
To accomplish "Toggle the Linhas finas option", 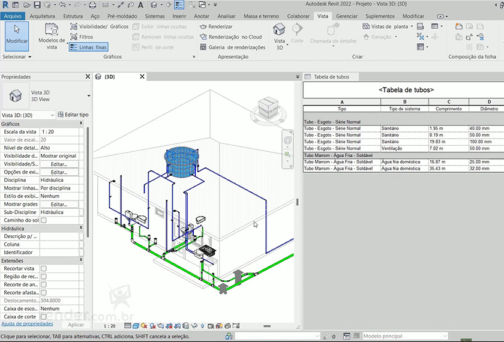I will (88, 47).
